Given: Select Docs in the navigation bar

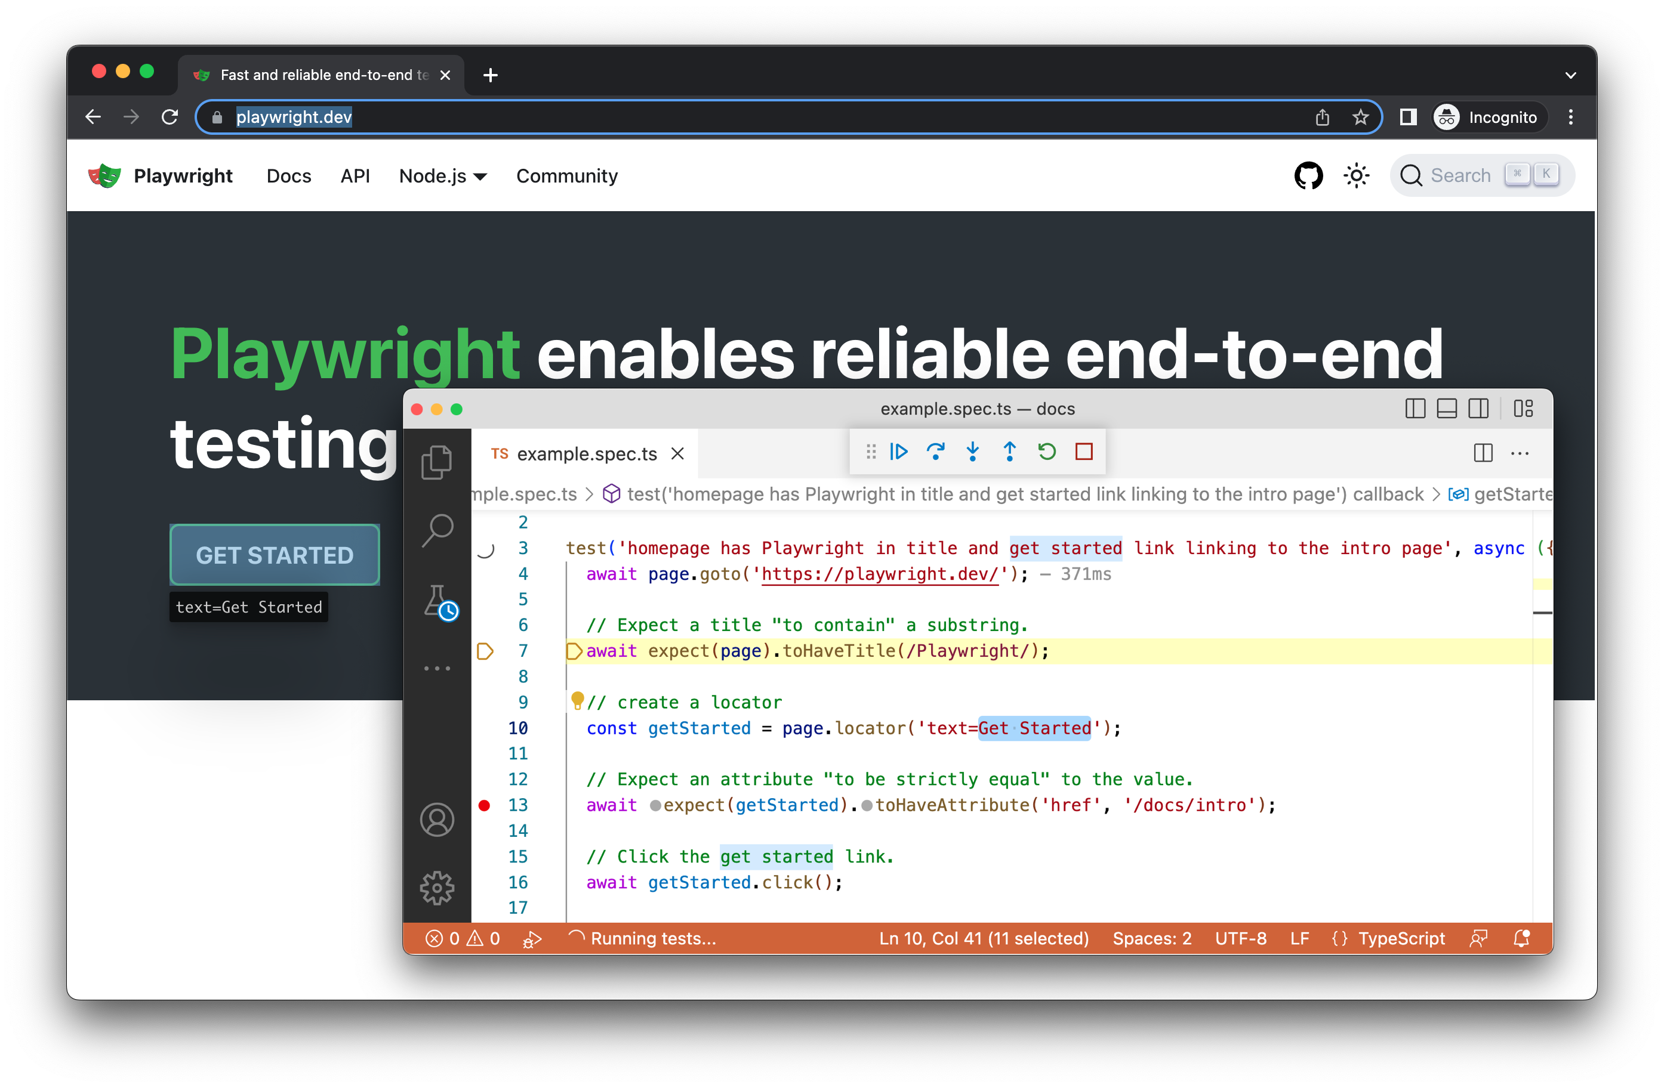Looking at the screenshot, I should (288, 176).
